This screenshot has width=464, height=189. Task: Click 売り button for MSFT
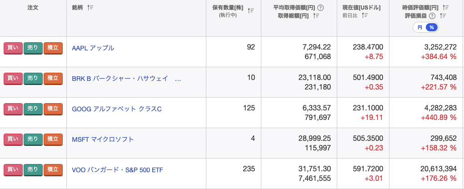pos(33,139)
